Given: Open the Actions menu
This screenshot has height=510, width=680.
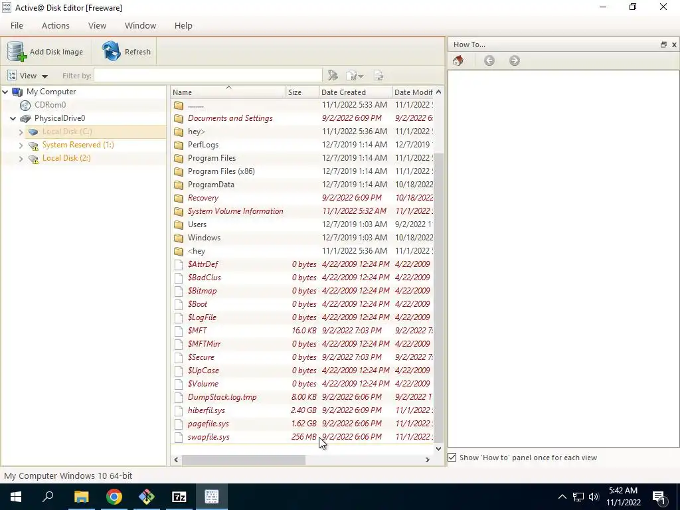Looking at the screenshot, I should click(x=56, y=26).
